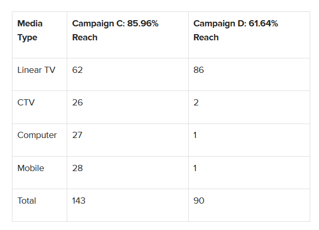Click Campaign C Mobile value 28
319x230 pixels.
tap(78, 168)
